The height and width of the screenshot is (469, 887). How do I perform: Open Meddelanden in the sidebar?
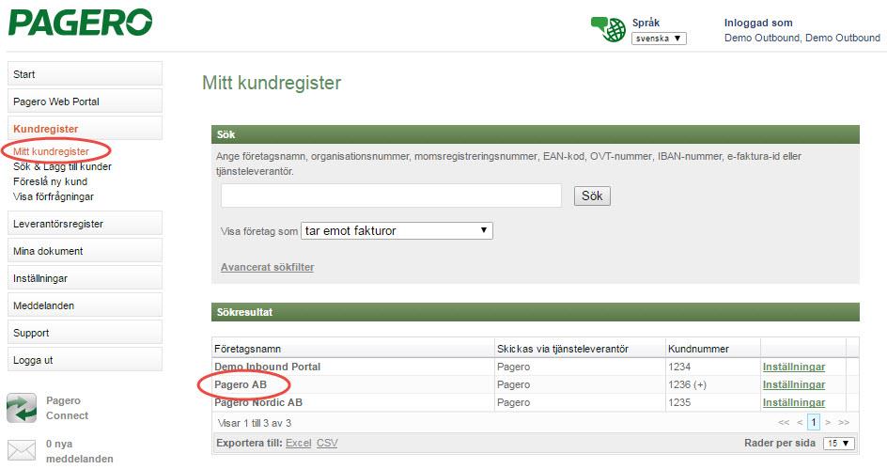[85, 305]
